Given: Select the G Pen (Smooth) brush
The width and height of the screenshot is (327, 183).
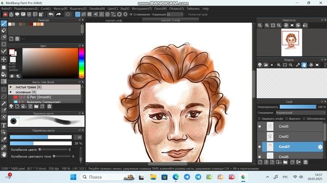Looking at the screenshot, I should pyautogui.click(x=44, y=97).
